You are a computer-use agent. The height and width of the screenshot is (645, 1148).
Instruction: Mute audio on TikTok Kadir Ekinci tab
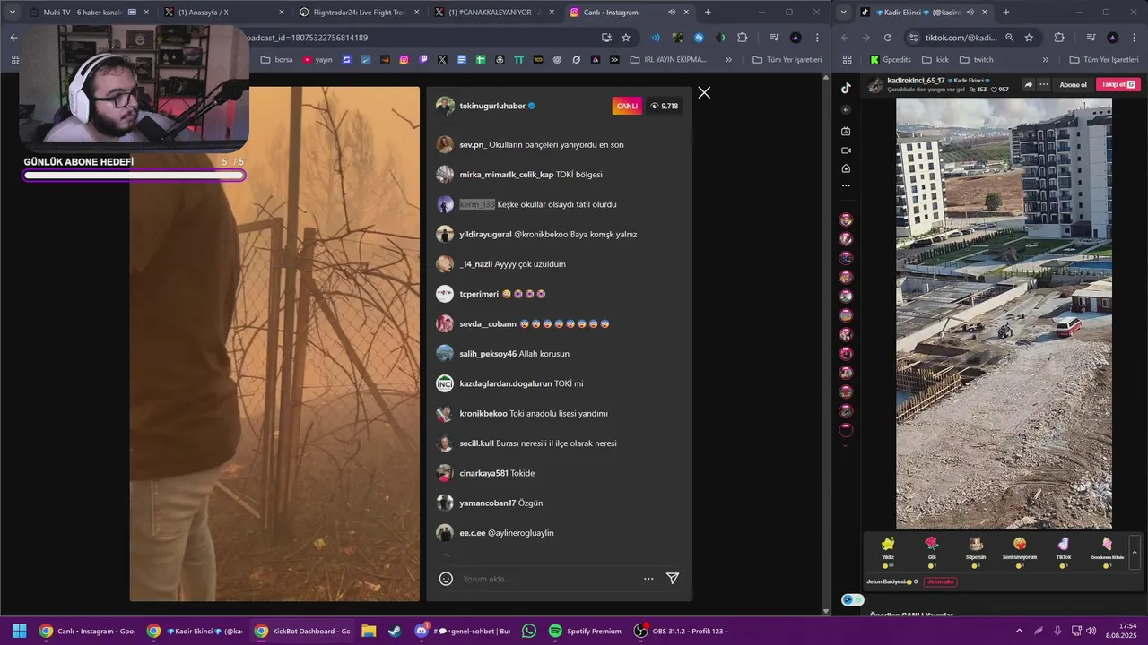pos(970,13)
